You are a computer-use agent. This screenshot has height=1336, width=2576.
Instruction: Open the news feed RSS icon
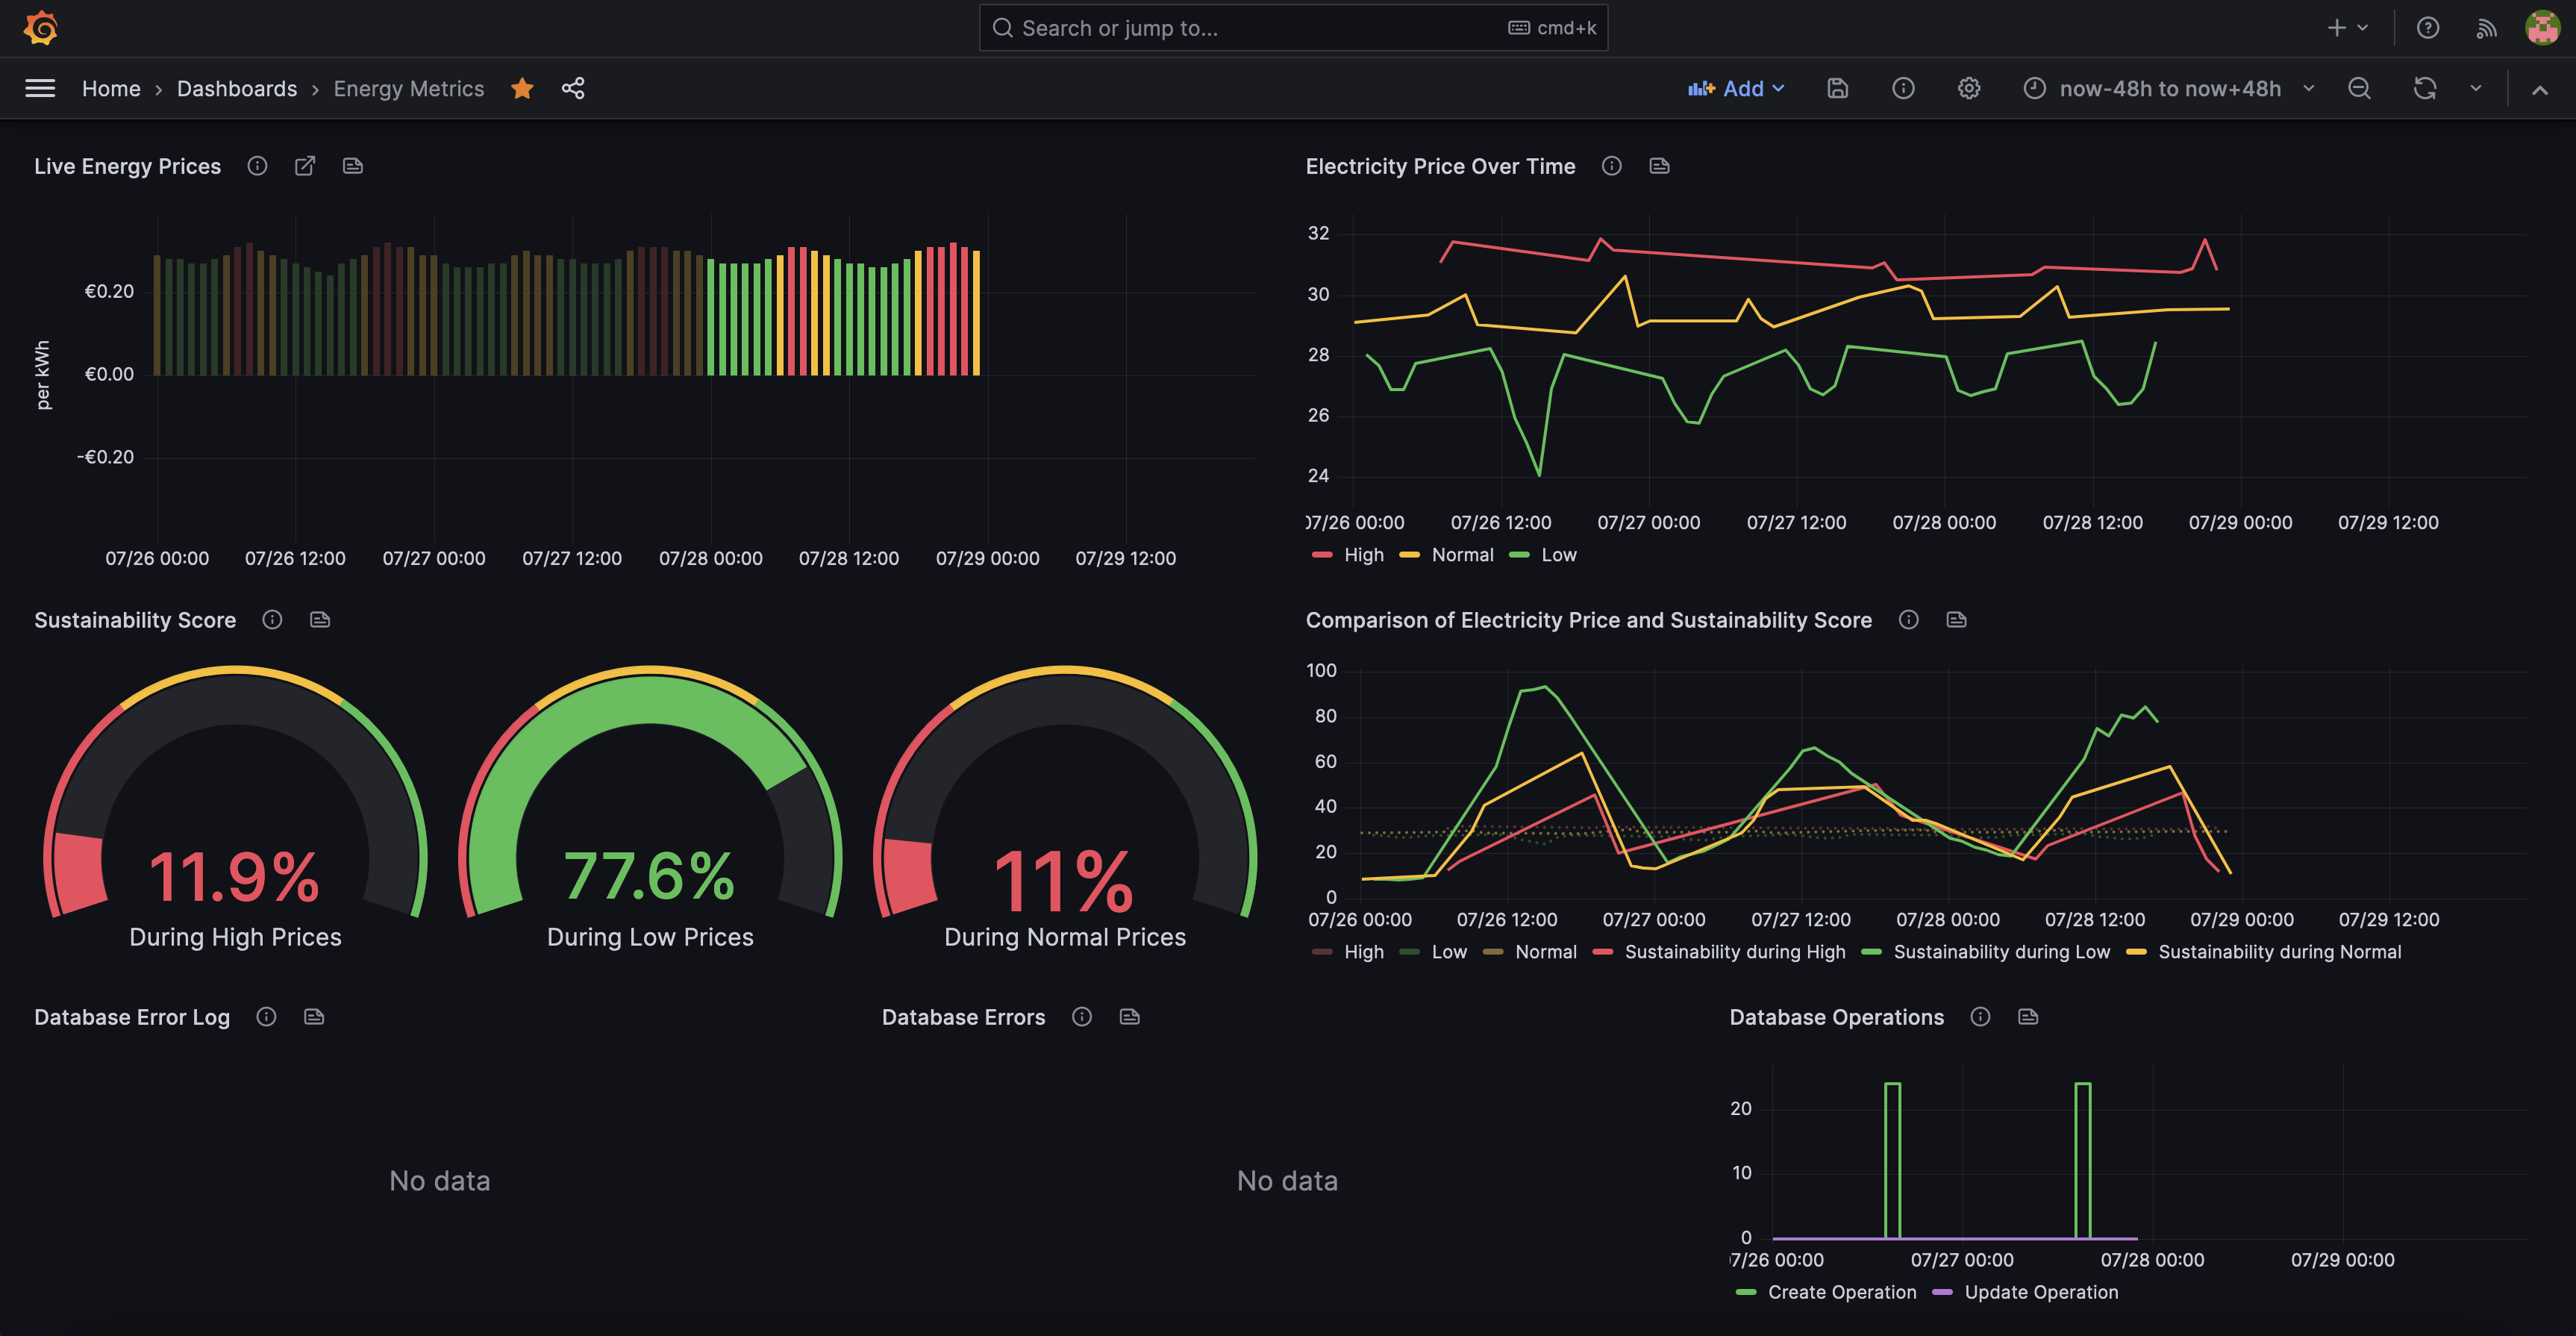(x=2486, y=28)
